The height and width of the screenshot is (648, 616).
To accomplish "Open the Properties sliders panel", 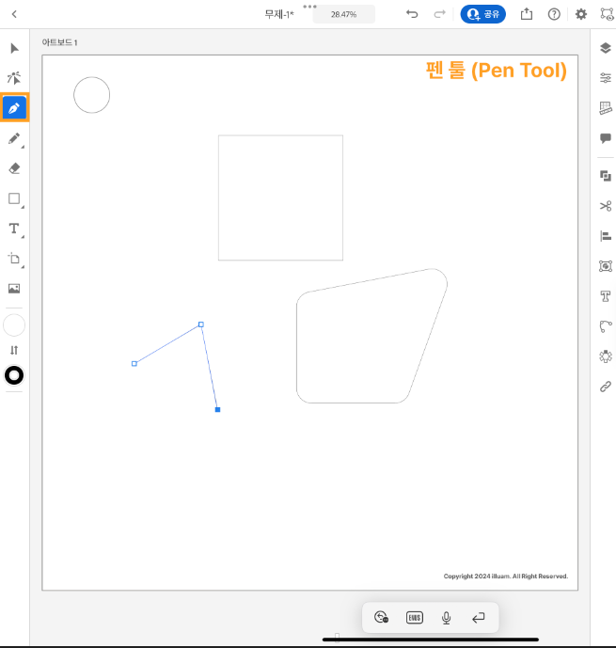I will (606, 78).
